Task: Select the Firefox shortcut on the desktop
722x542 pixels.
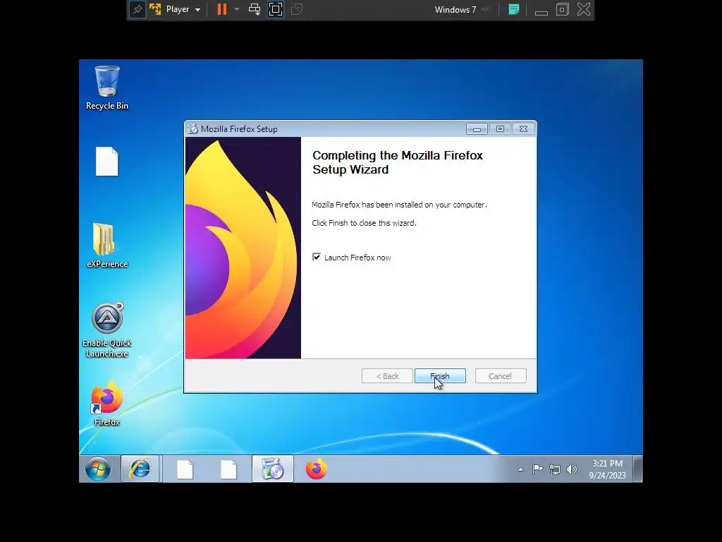Action: [107, 404]
